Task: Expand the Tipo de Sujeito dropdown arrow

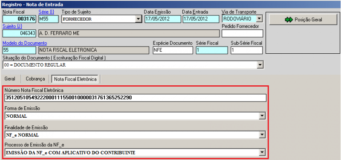Action: tap(138, 19)
